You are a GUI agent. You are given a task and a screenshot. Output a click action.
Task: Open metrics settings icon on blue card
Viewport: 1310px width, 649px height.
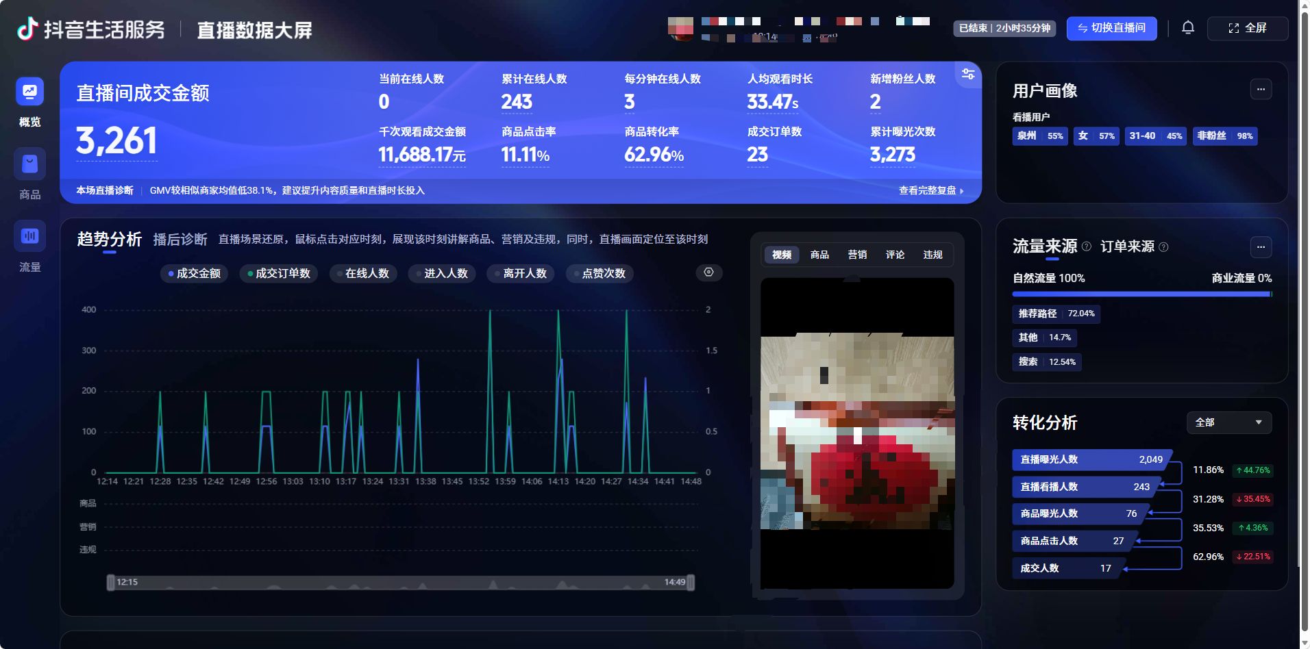point(968,74)
